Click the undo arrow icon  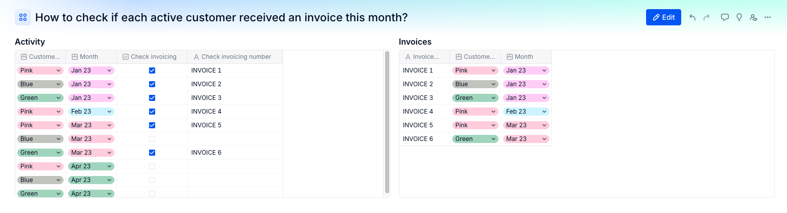(692, 17)
